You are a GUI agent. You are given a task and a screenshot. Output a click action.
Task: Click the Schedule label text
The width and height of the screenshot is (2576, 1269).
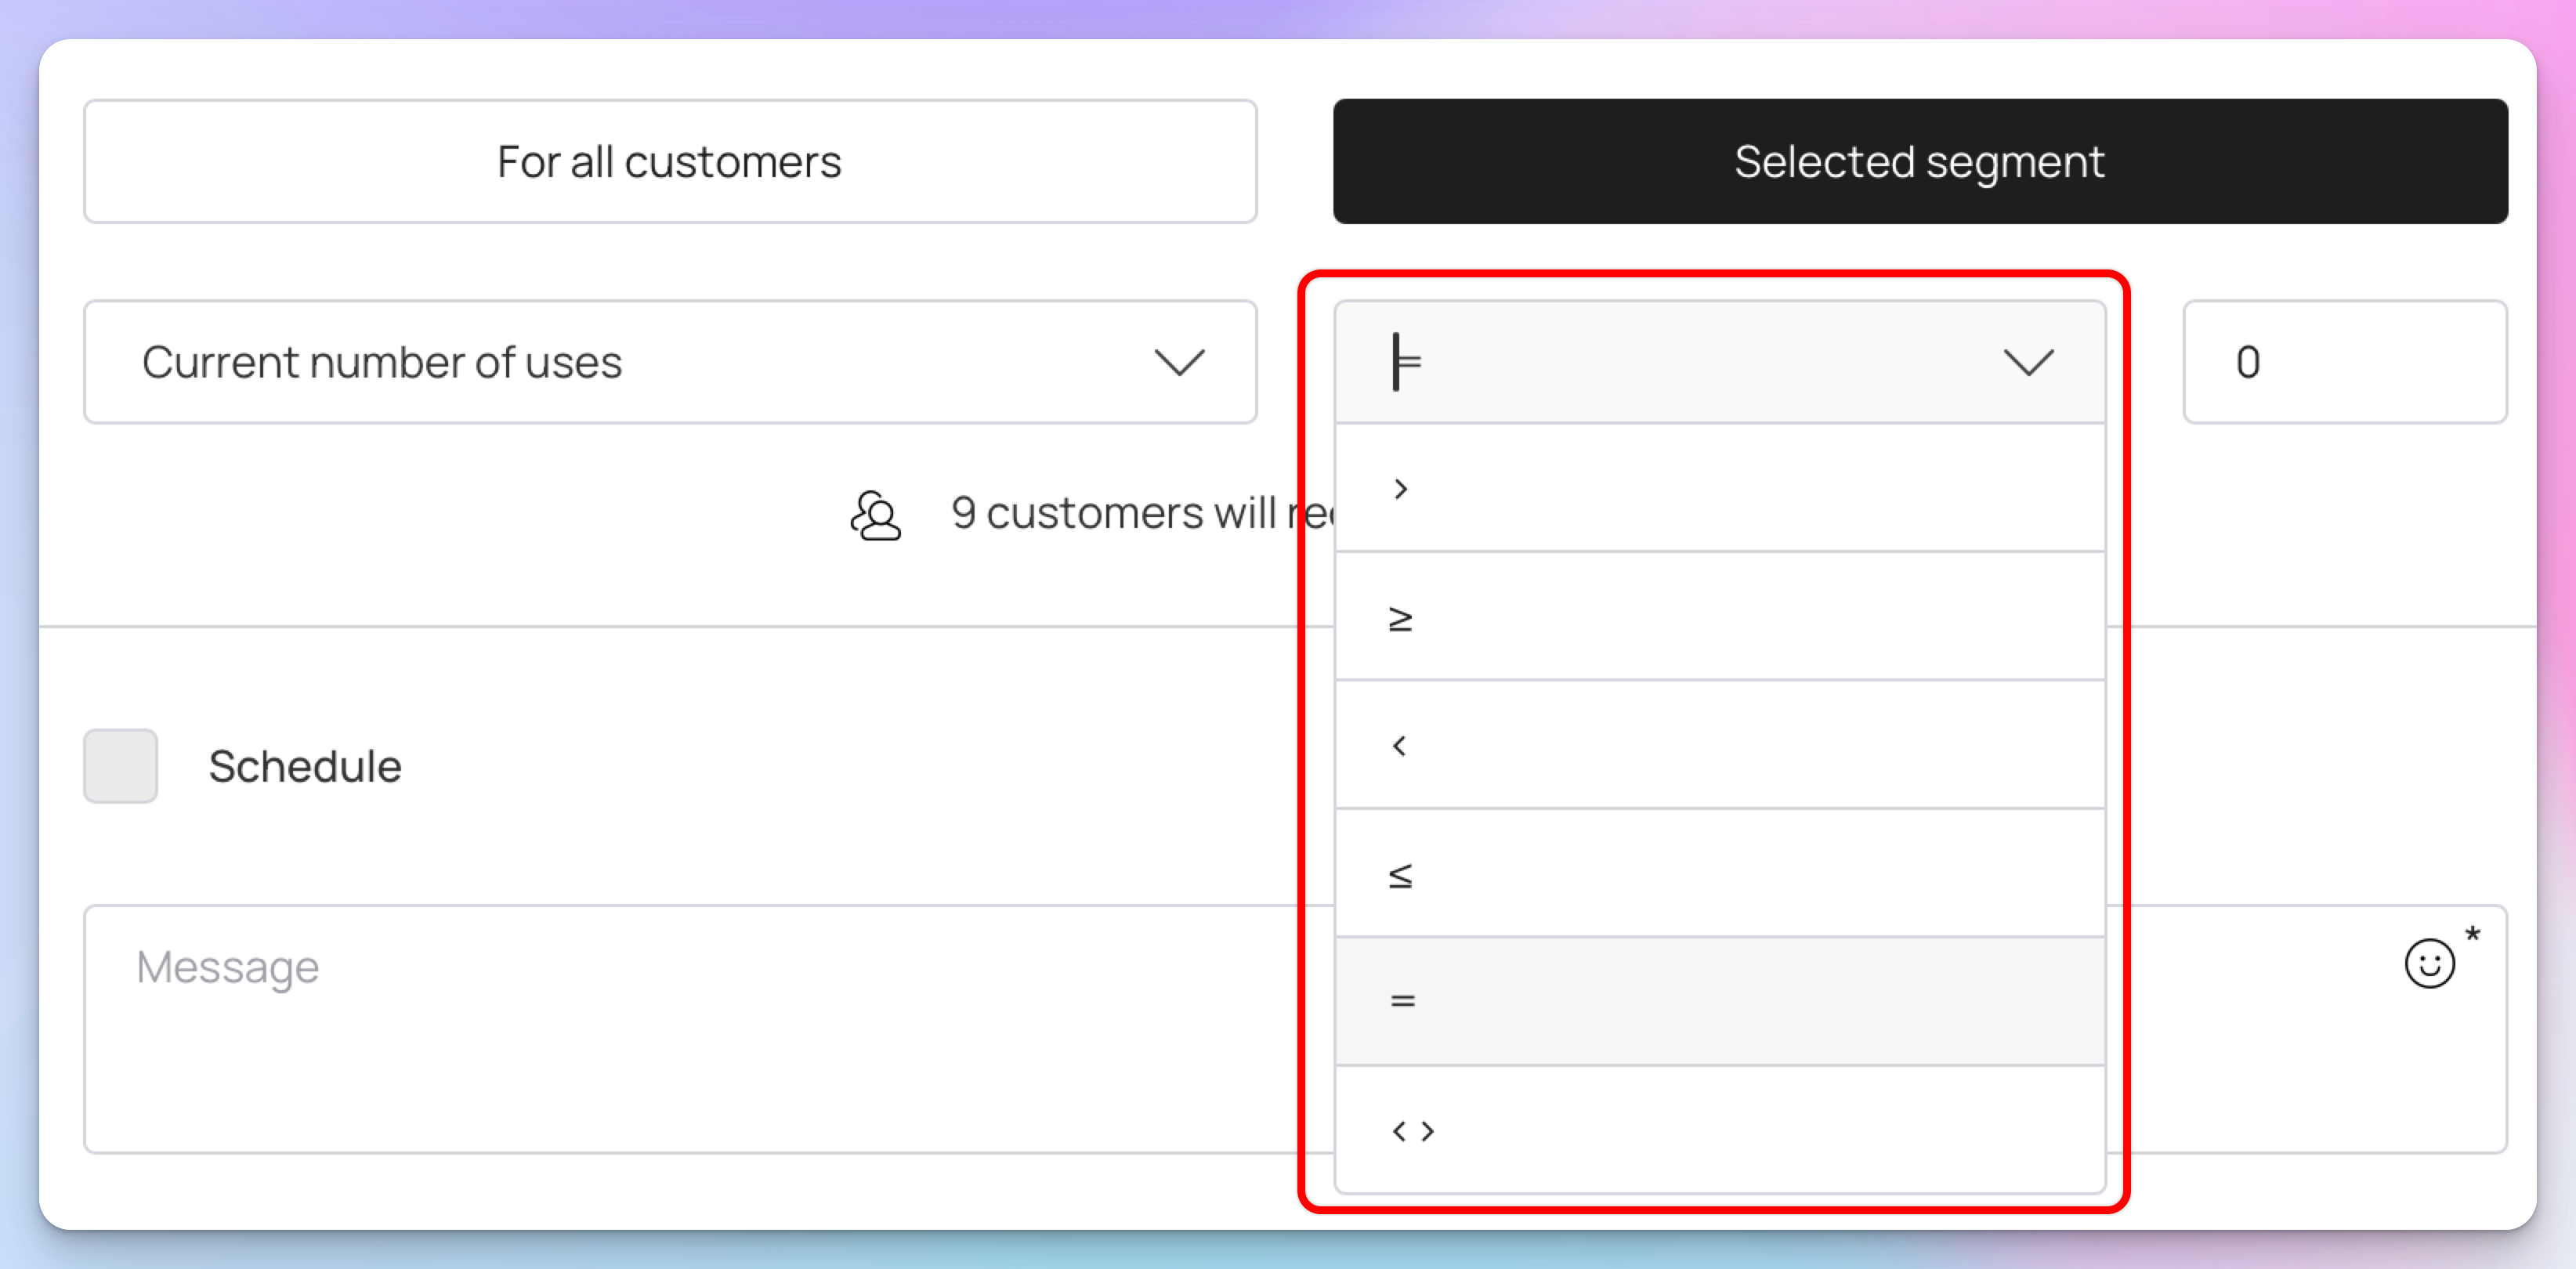click(x=305, y=766)
